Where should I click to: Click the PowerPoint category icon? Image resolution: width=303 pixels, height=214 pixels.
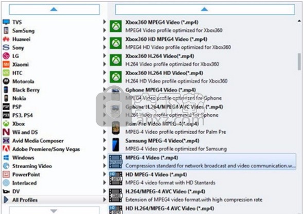6,174
